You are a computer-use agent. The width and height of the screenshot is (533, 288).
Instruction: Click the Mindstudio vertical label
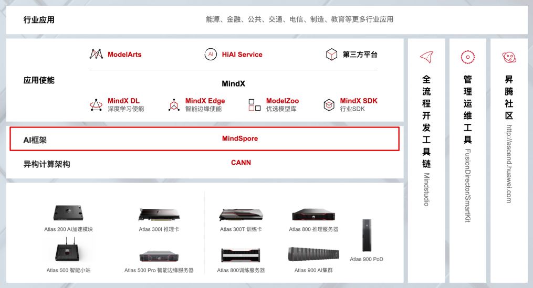click(x=426, y=189)
